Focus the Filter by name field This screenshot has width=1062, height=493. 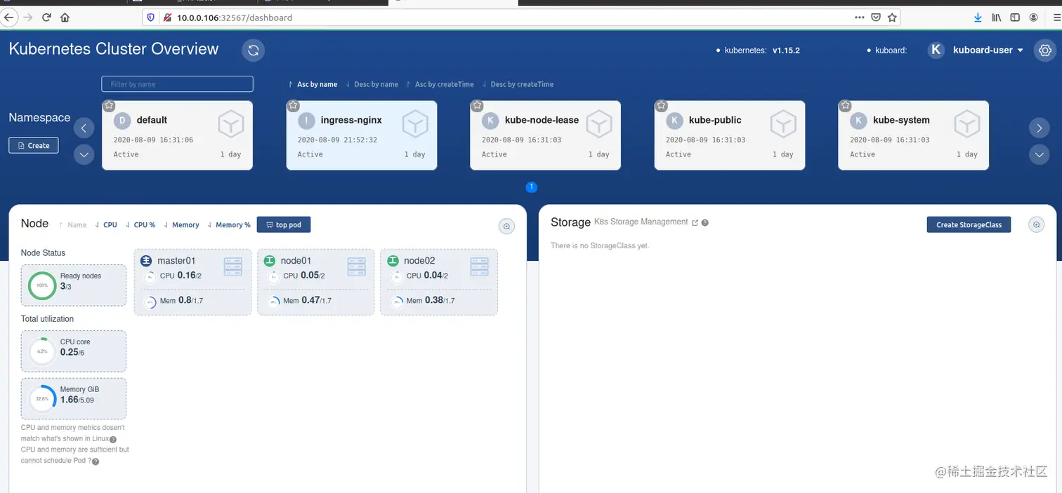click(177, 84)
